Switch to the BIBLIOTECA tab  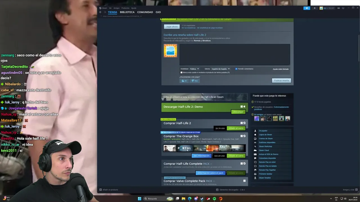point(127,12)
